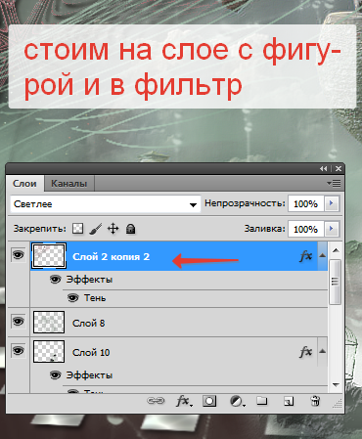Switch to the Каналы tab
Viewport: 362px width, 439px height.
[68, 184]
